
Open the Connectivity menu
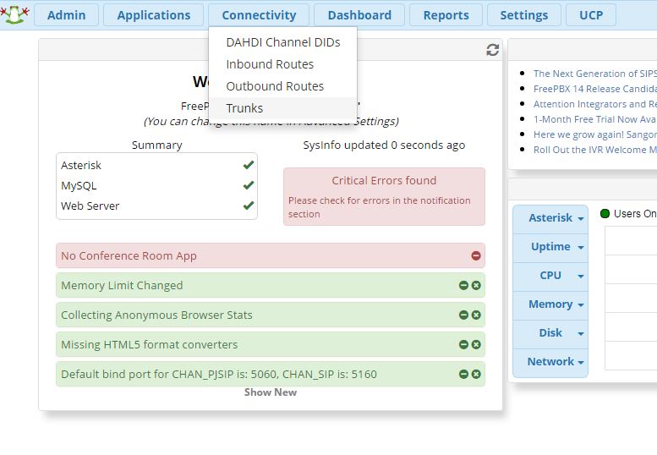(x=259, y=15)
